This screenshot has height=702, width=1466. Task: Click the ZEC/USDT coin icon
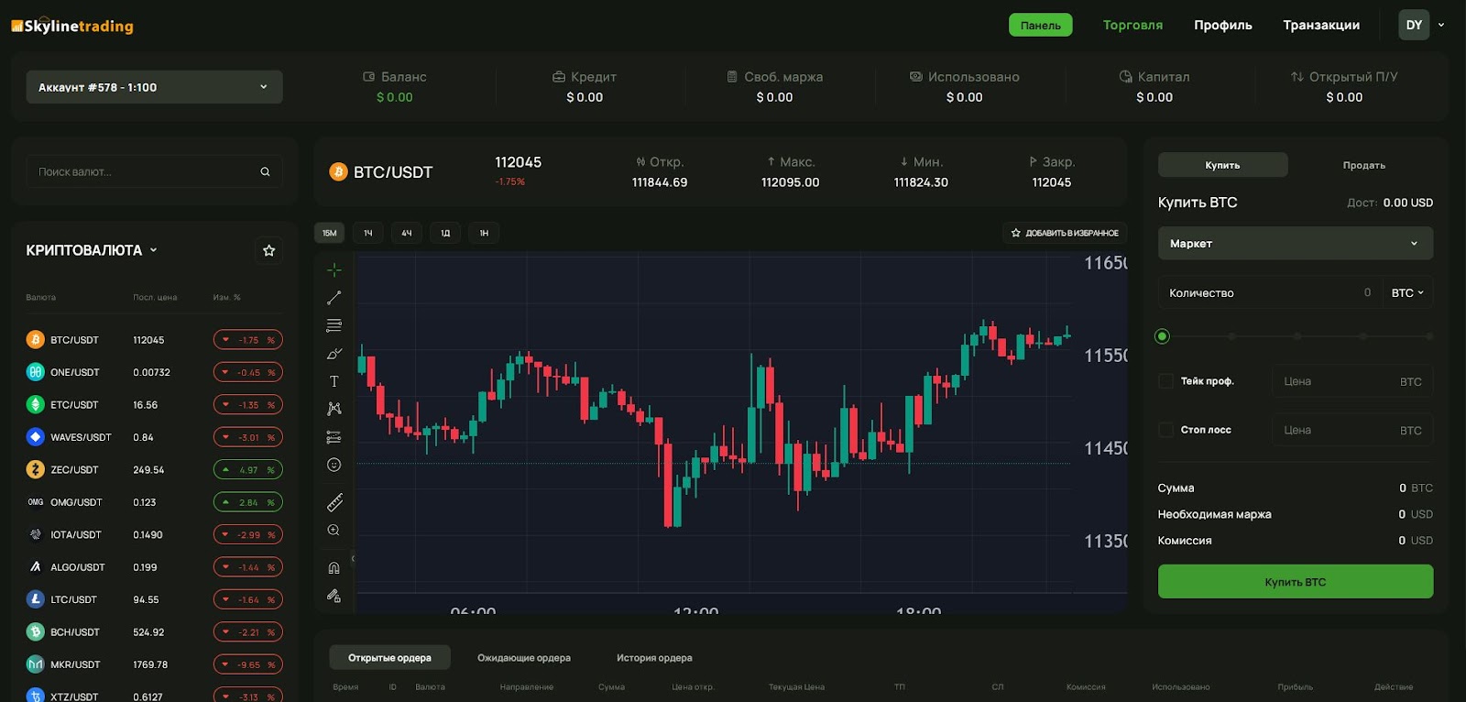click(35, 469)
